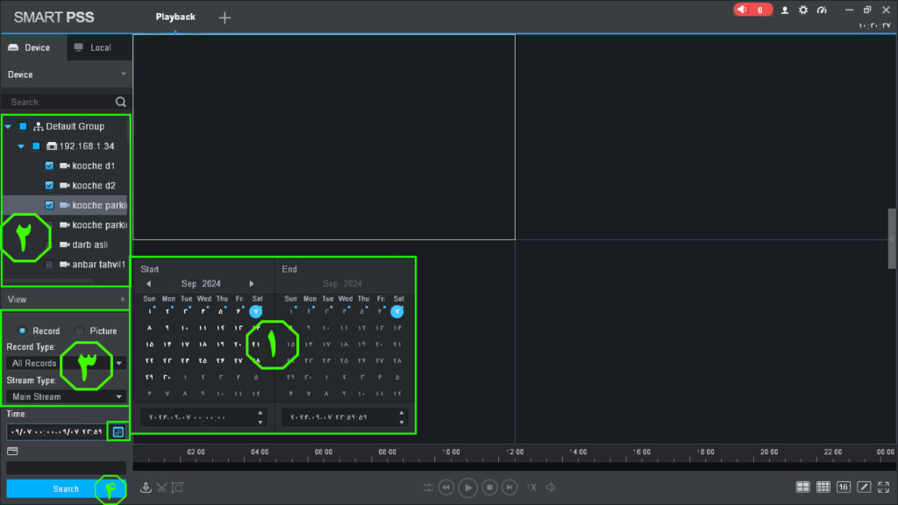Start playback with the play button
Viewport: 898px width, 505px height.
(x=468, y=487)
